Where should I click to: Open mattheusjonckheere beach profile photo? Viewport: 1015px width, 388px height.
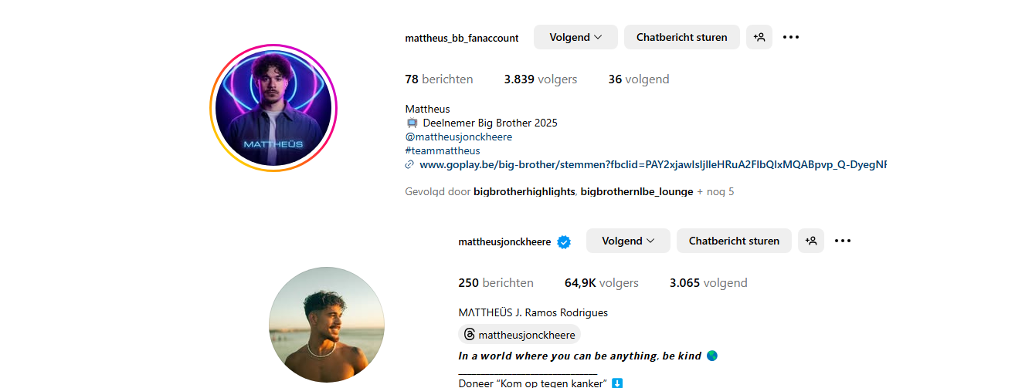[x=327, y=325]
